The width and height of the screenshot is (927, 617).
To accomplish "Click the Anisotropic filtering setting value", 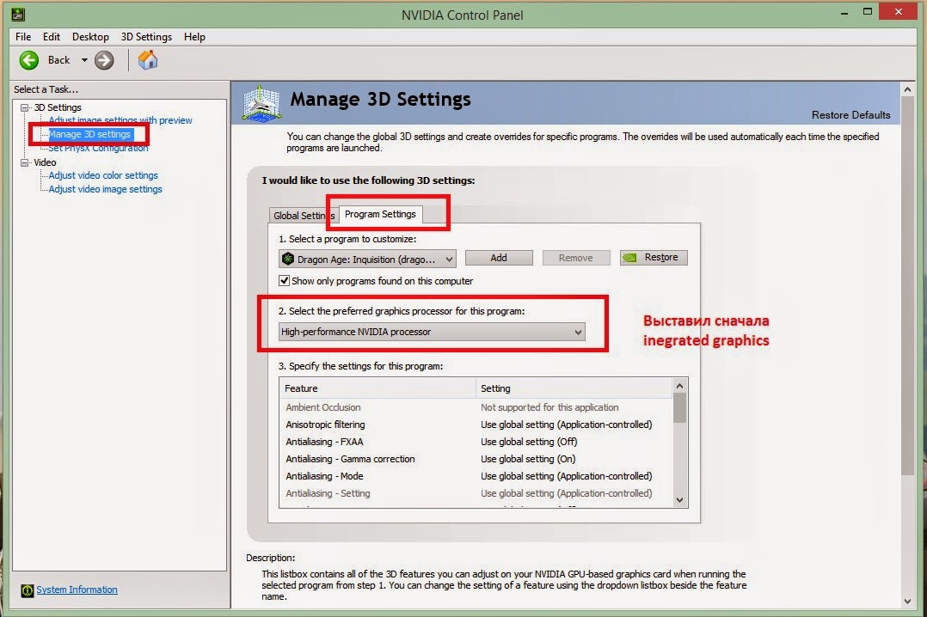I will click(567, 425).
